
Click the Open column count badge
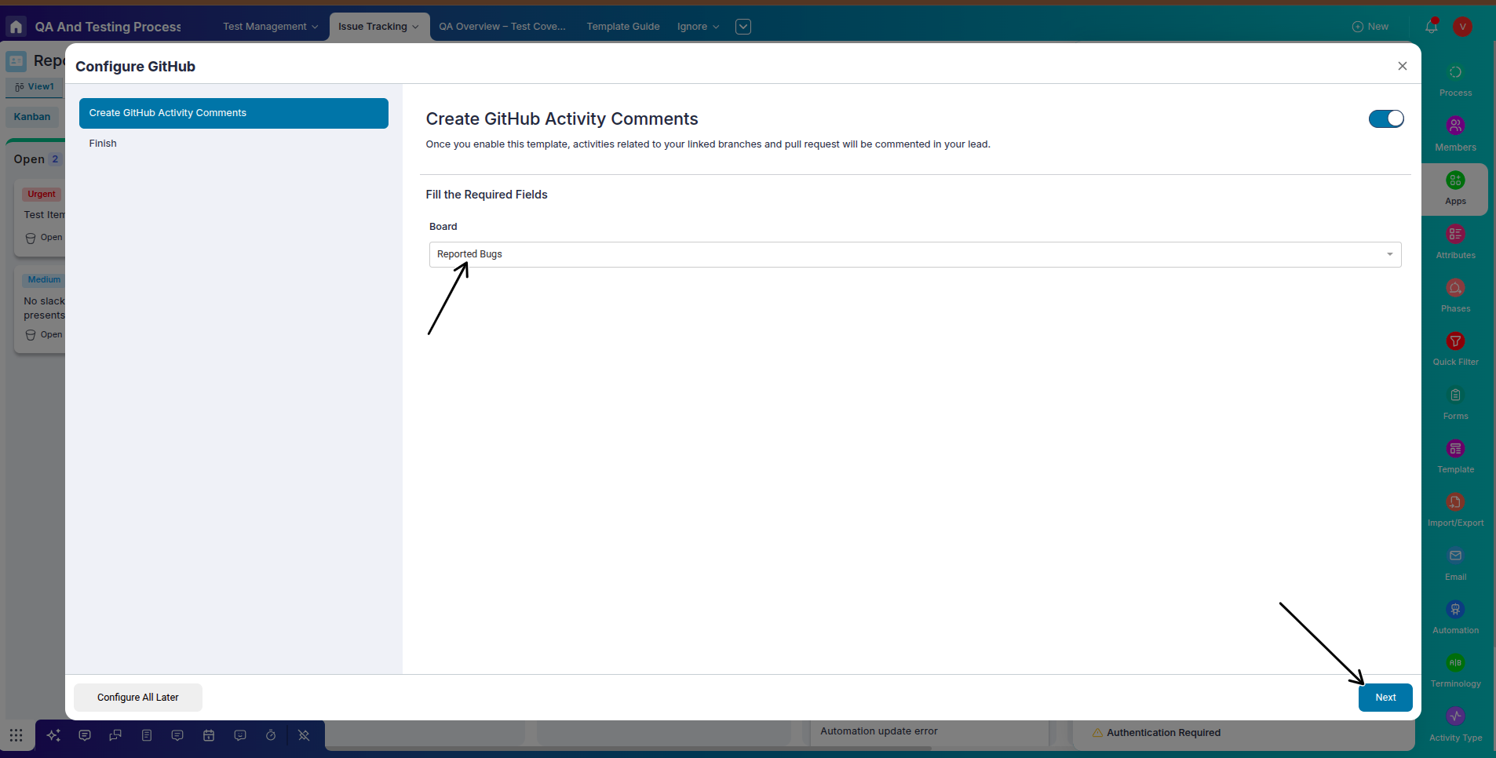(55, 159)
